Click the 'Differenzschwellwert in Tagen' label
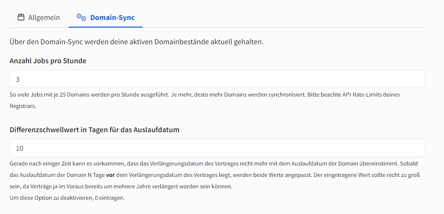The width and height of the screenshot is (444, 214). pos(94,129)
